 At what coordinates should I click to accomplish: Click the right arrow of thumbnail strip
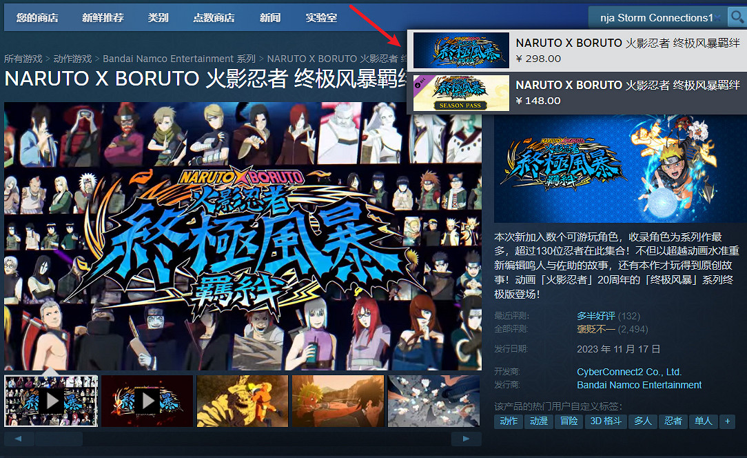(467, 439)
